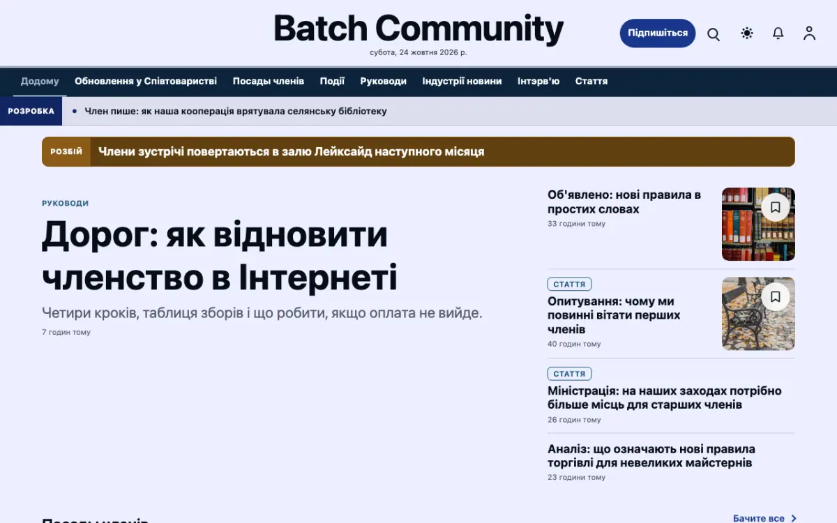
Task: Bookmark the 'Об'явлено: нові правила' article
Action: pos(775,207)
